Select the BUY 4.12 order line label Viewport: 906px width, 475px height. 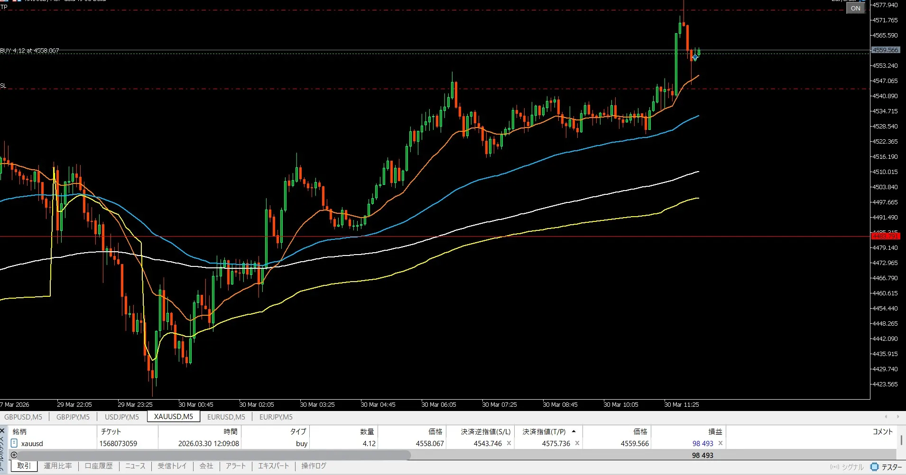(30, 50)
